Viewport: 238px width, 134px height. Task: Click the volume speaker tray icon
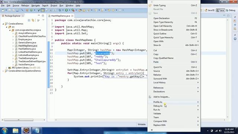(x=220, y=131)
